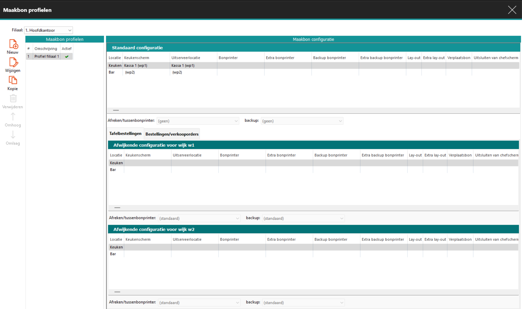Click the Verwijderen trash icon
This screenshot has height=309, width=522.
[x=13, y=99]
